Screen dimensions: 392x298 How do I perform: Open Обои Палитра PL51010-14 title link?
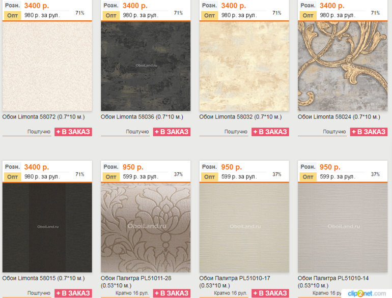[333, 282]
